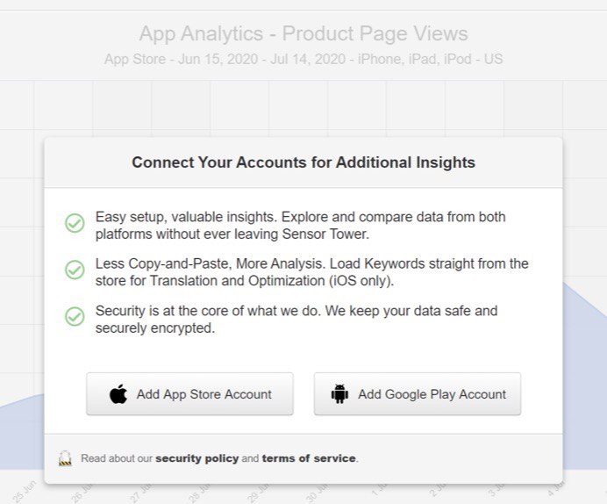Open the security policy link
This screenshot has width=607, height=504.
pos(196,458)
